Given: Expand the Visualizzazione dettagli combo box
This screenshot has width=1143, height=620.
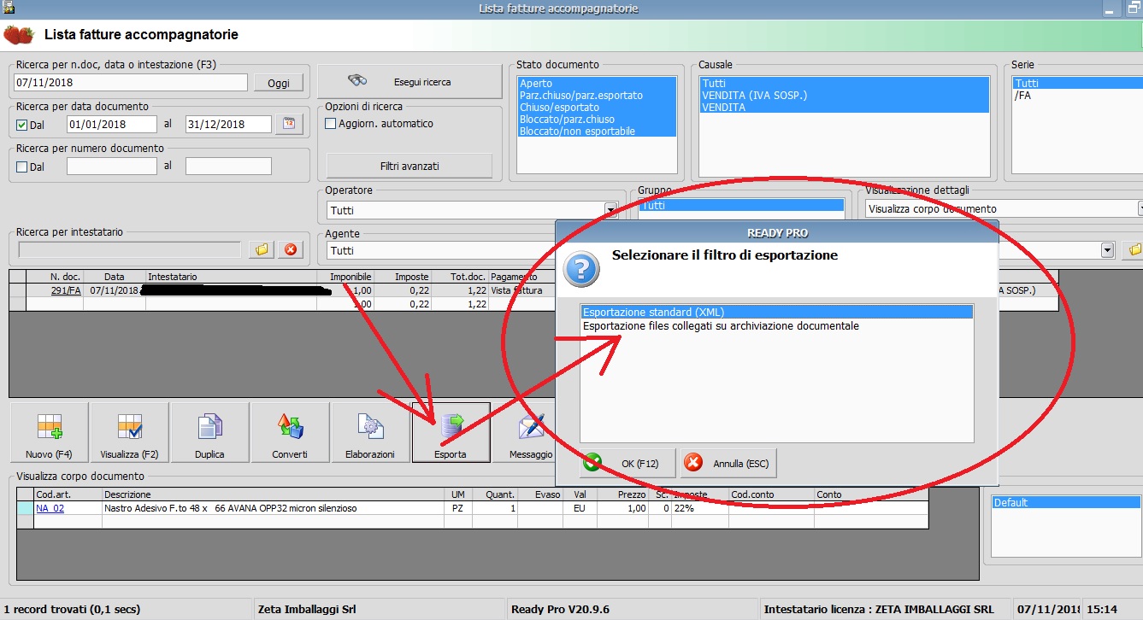Looking at the screenshot, I should click(1140, 208).
